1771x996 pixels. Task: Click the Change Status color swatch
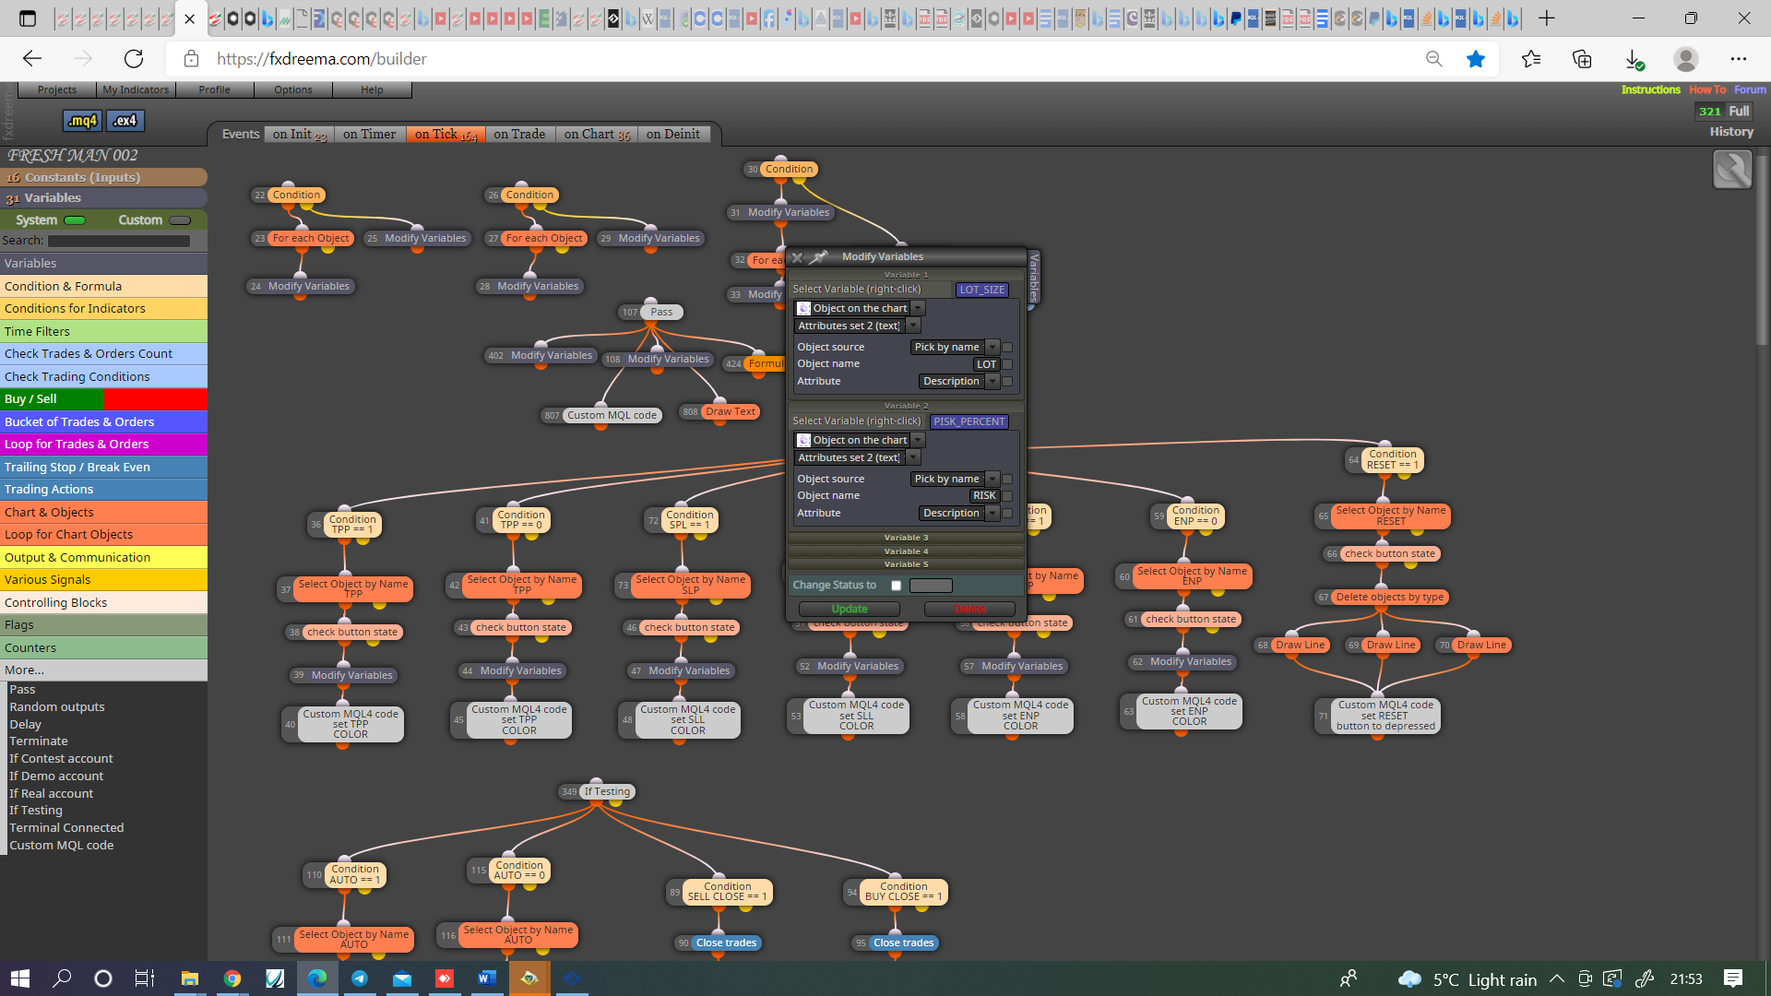[x=931, y=586]
